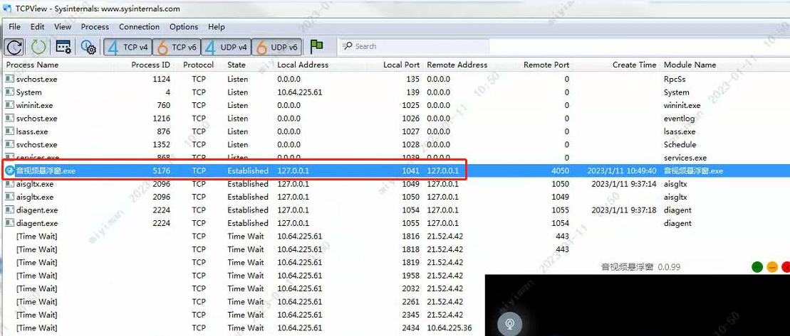
Task: Open the window-with-gear options toolbar icon
Action: pos(63,47)
